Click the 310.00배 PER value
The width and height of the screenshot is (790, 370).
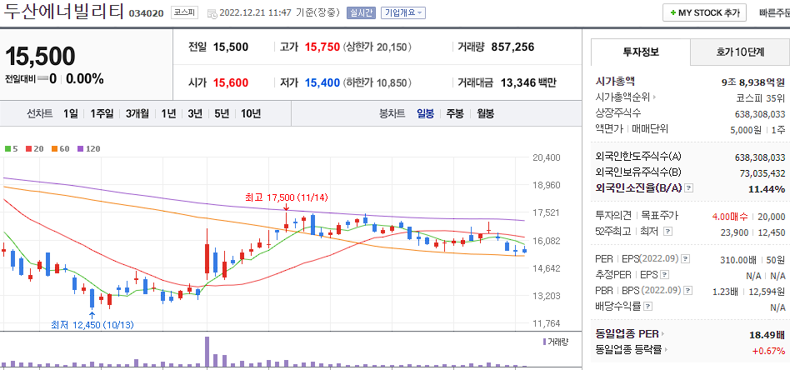pyautogui.click(x=739, y=260)
